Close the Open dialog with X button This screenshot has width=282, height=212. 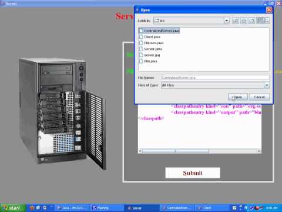pyautogui.click(x=269, y=10)
